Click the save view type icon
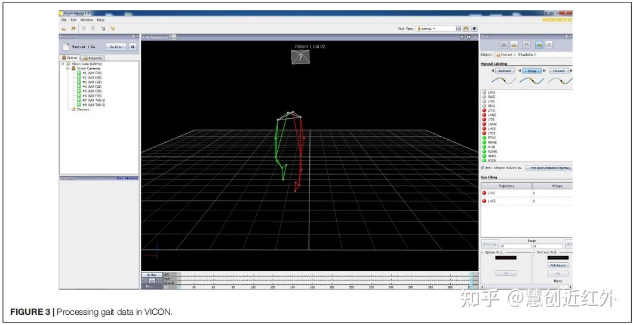Viewport: 633px width, 325px height. click(x=466, y=29)
